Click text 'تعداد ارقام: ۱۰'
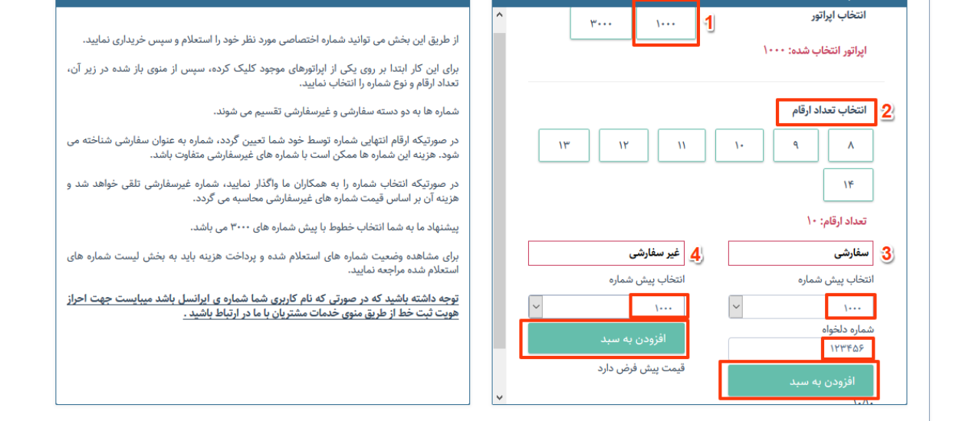 836,220
